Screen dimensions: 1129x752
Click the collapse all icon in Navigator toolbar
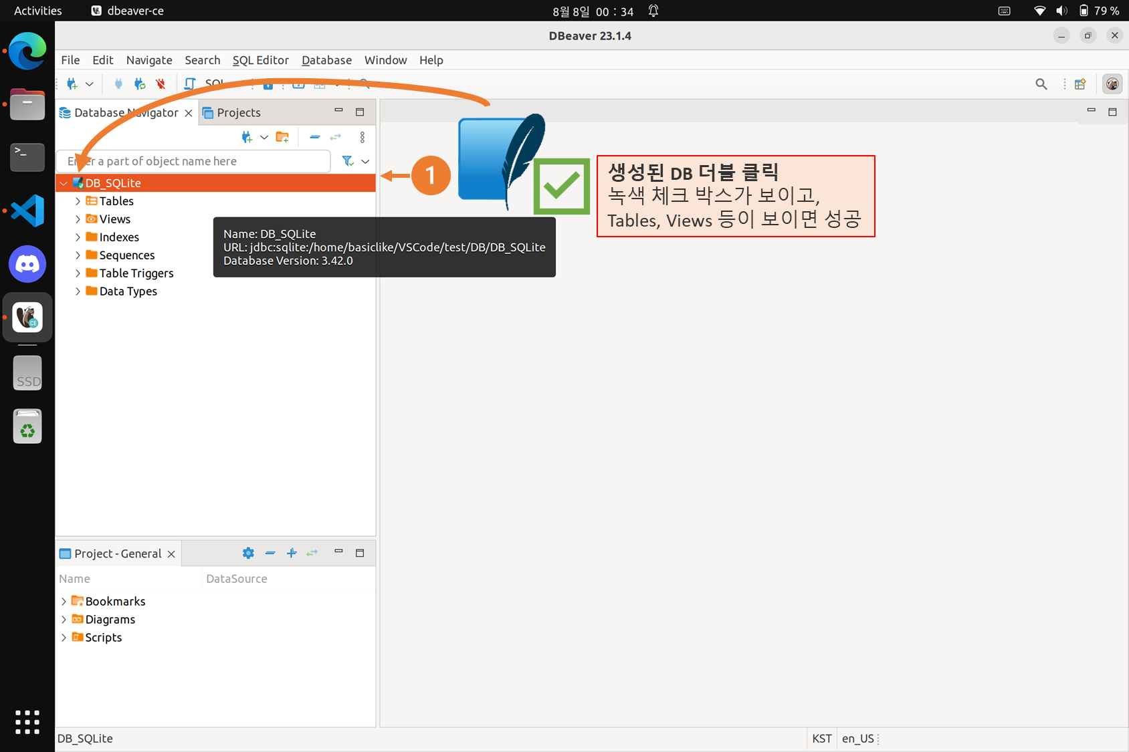click(314, 137)
